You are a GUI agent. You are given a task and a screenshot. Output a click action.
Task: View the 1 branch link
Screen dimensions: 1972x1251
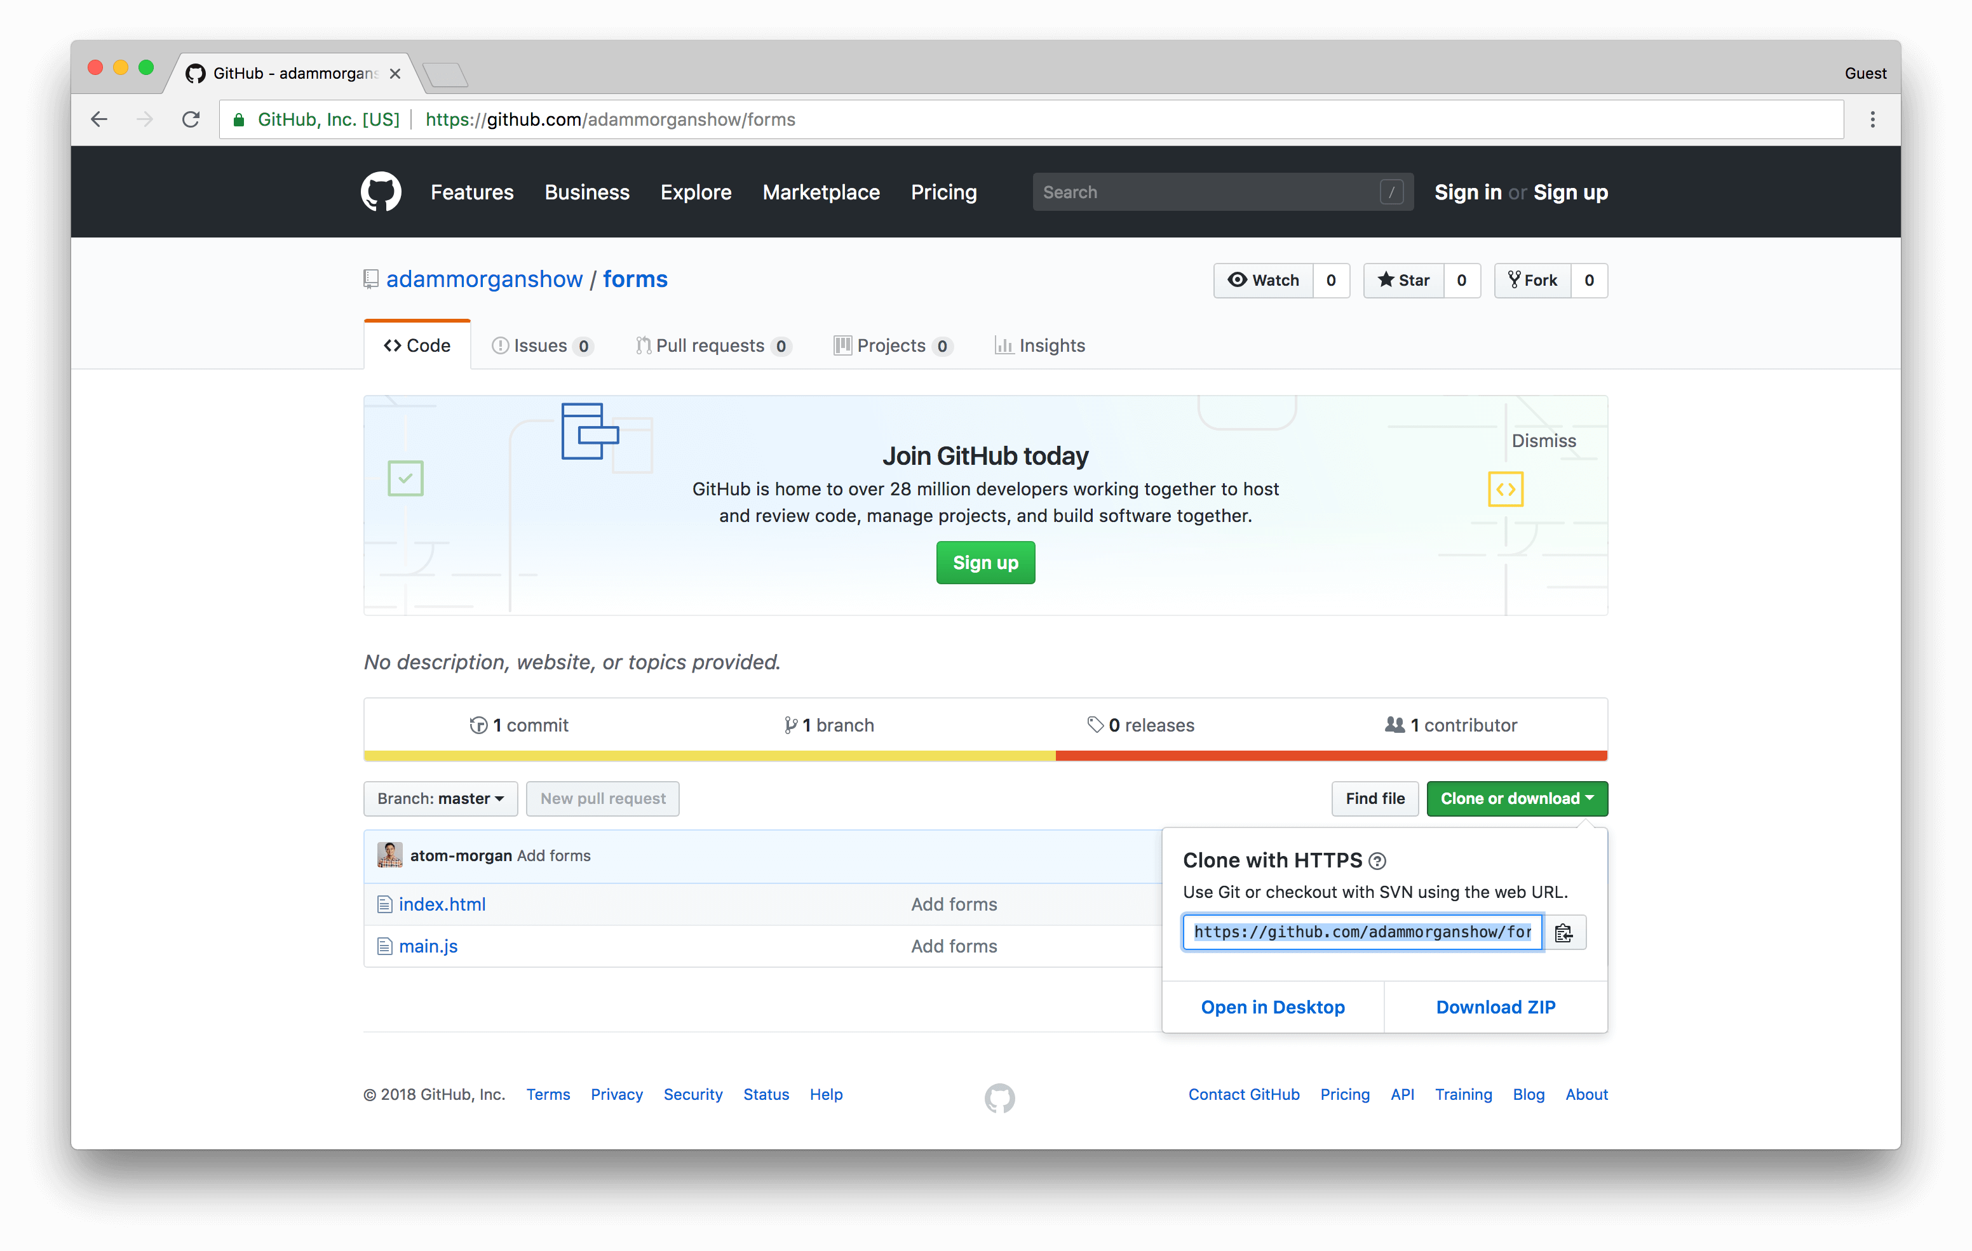[829, 725]
